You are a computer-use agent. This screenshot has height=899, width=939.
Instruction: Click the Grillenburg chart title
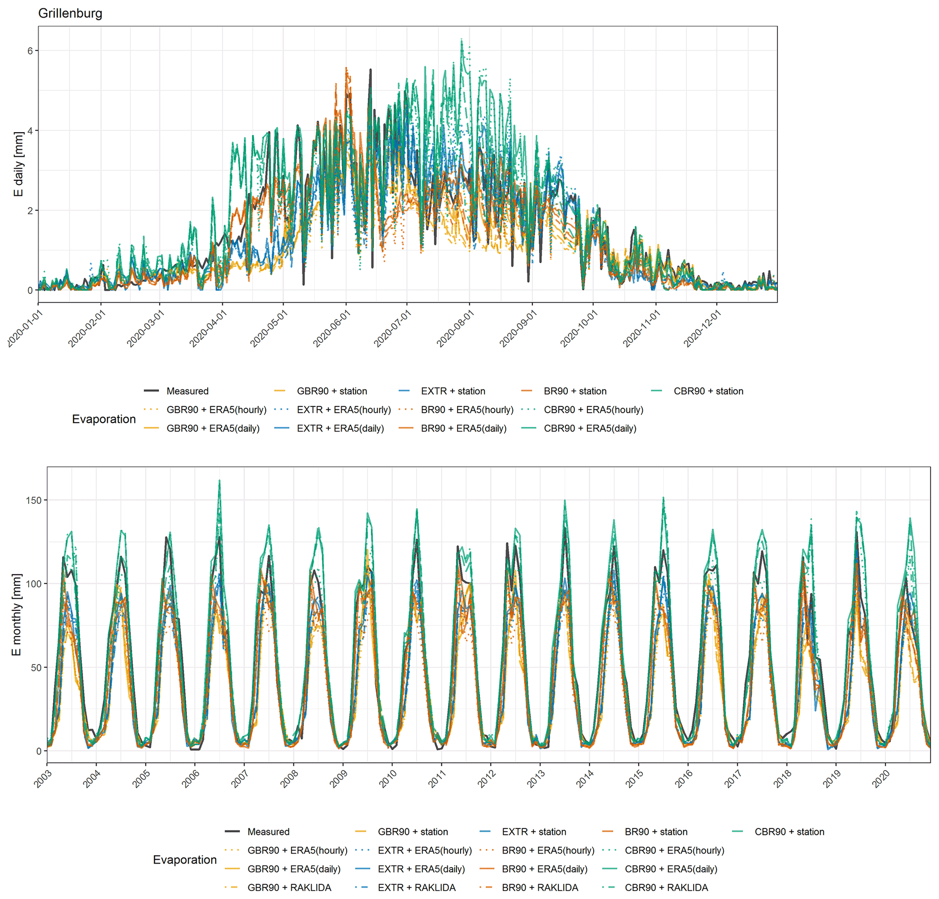click(70, 14)
